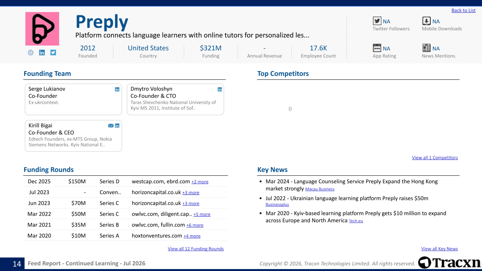Open the Businessplus news source link
Image resolution: width=482 pixels, height=271 pixels.
(x=277, y=205)
